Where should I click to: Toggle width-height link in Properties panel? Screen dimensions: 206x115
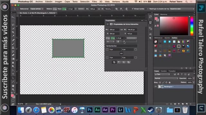click(122, 30)
